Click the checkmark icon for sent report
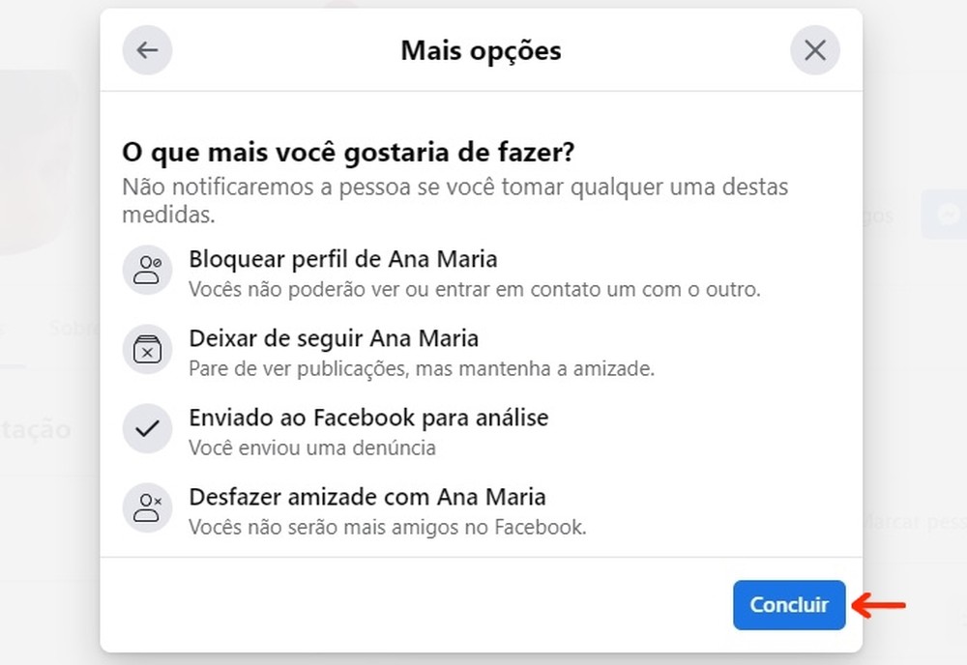 147,429
